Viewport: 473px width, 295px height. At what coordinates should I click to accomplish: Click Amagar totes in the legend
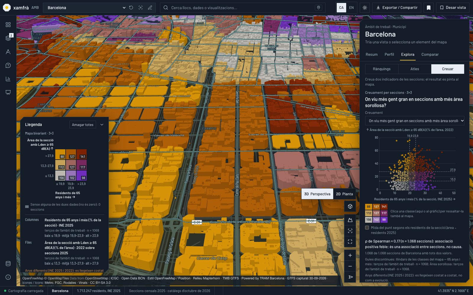coord(83,125)
